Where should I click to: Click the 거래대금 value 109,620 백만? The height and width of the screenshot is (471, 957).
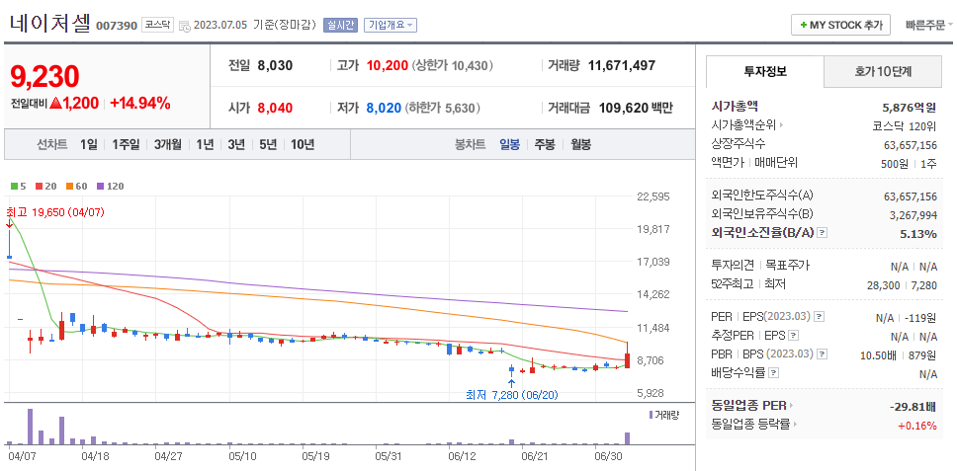634,109
